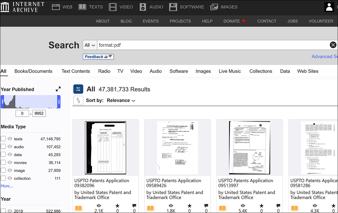Check the 2019 year filter checkbox
The width and height of the screenshot is (338, 213).
click(3, 211)
